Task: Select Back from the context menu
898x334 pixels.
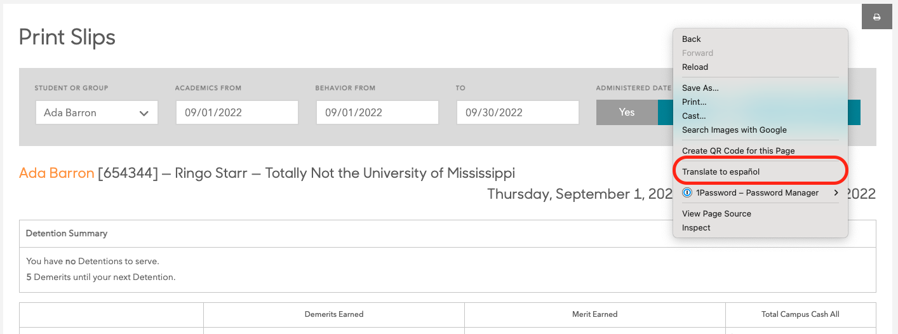Action: click(x=692, y=39)
